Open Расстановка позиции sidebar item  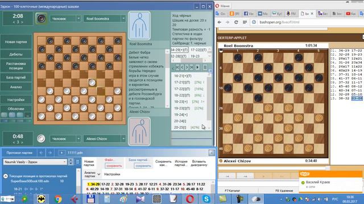coord(16,66)
